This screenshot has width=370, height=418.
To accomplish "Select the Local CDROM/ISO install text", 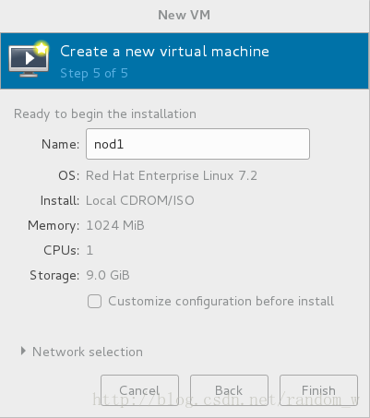I will (140, 200).
